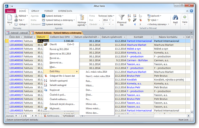
Task: Close the document tab with X button
Action: point(191,33)
